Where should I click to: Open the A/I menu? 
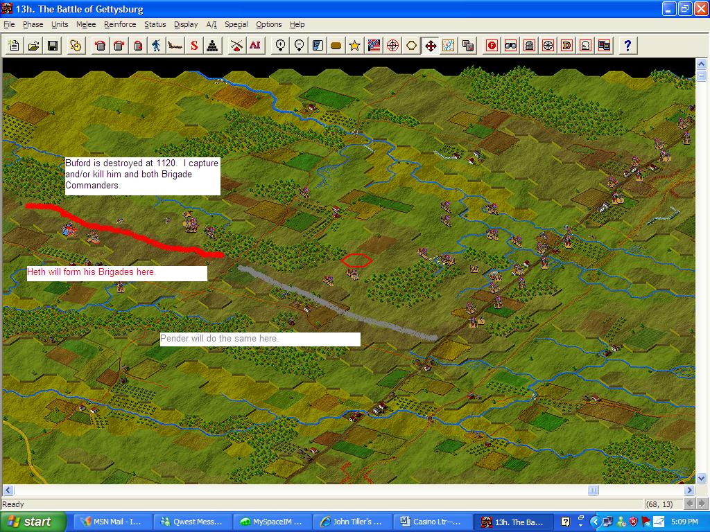click(x=211, y=24)
